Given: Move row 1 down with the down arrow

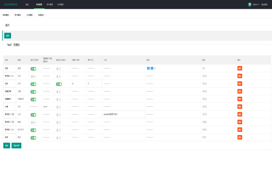Looking at the screenshot, I should (204, 68).
